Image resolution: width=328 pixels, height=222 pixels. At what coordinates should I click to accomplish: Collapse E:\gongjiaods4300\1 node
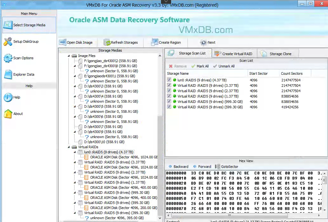tap(75, 76)
